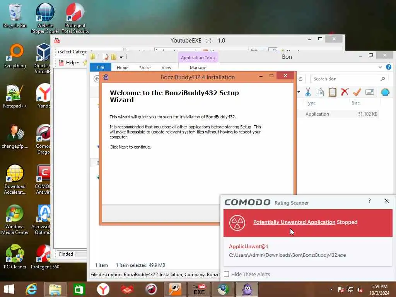396x297 pixels.
Task: Launch PC Cleaner desktop icon
Action: tap(15, 257)
